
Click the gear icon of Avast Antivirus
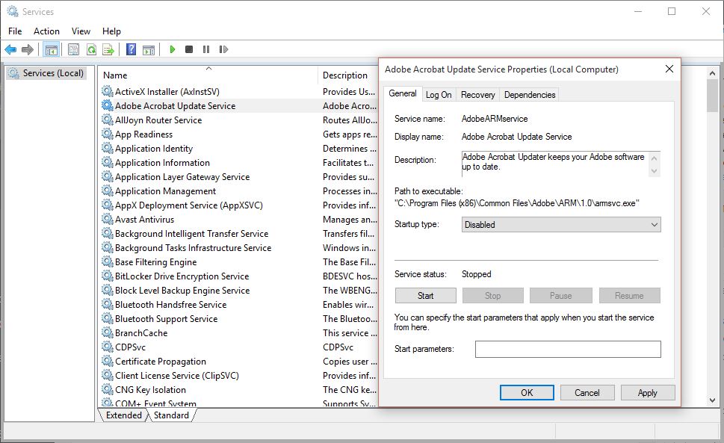coord(107,219)
